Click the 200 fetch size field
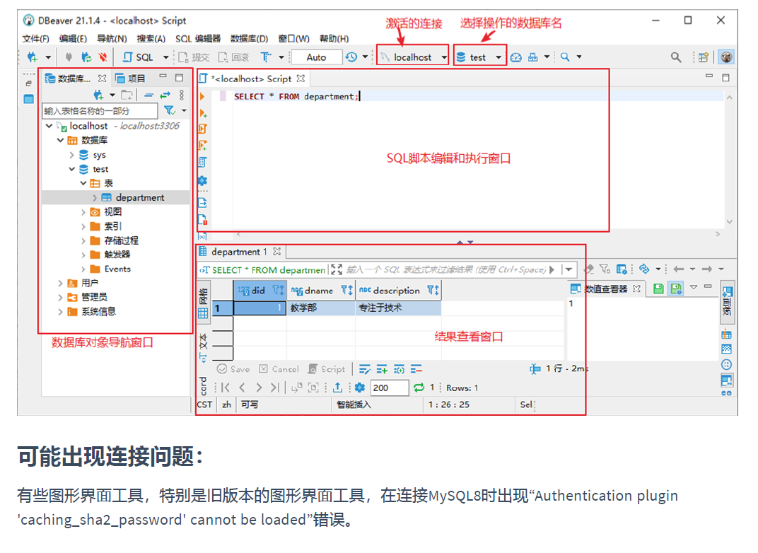The width and height of the screenshot is (758, 553). click(x=390, y=388)
